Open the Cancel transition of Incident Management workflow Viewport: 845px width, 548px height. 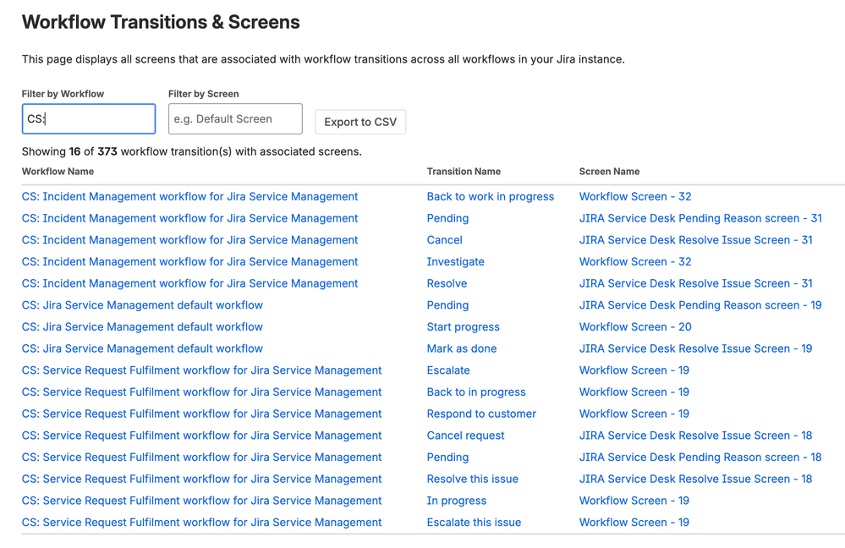[444, 240]
